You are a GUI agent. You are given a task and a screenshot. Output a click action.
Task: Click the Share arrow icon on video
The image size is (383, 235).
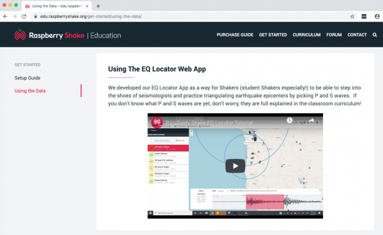point(311,121)
